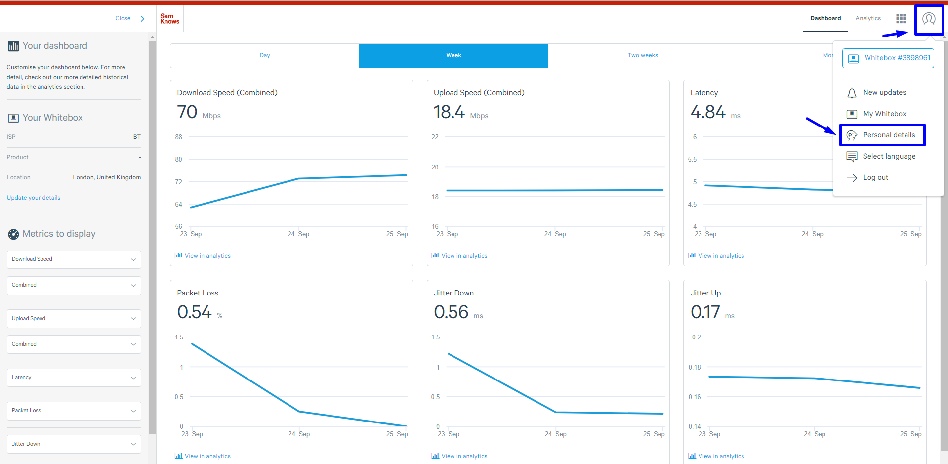Open the Jitter Down dropdown

(74, 444)
